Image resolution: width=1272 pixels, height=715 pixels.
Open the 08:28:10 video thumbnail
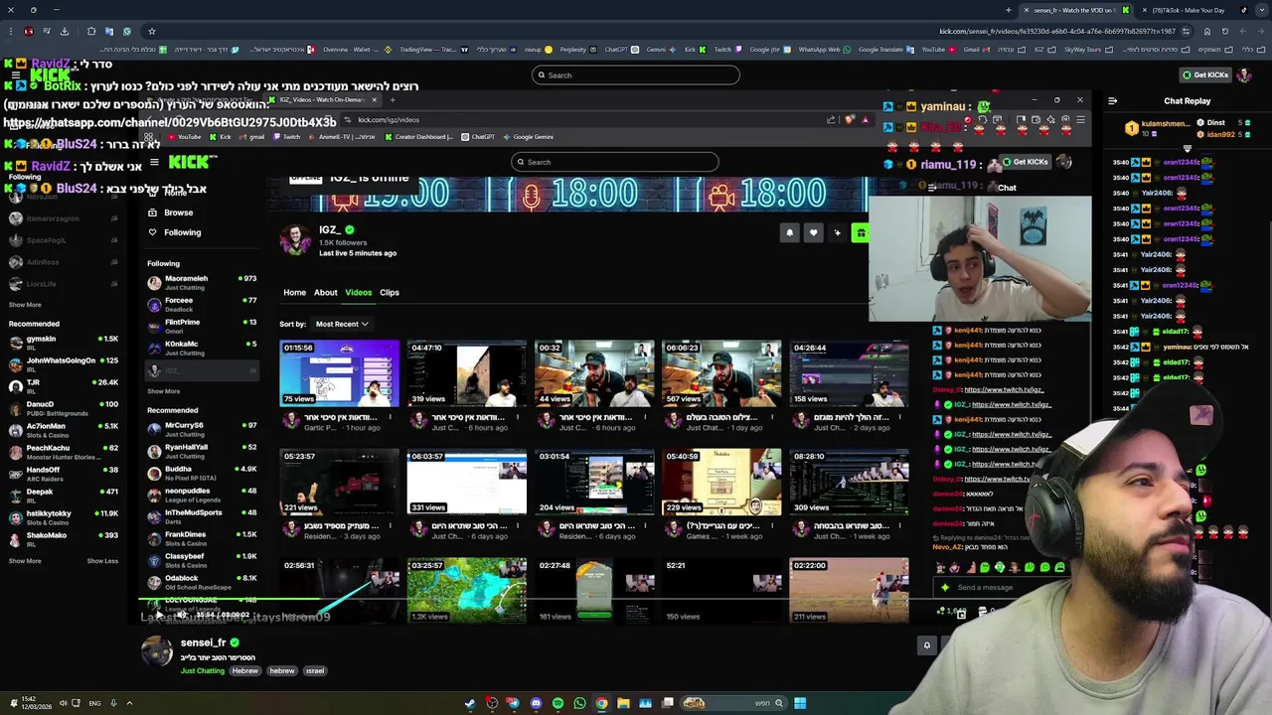coord(849,482)
